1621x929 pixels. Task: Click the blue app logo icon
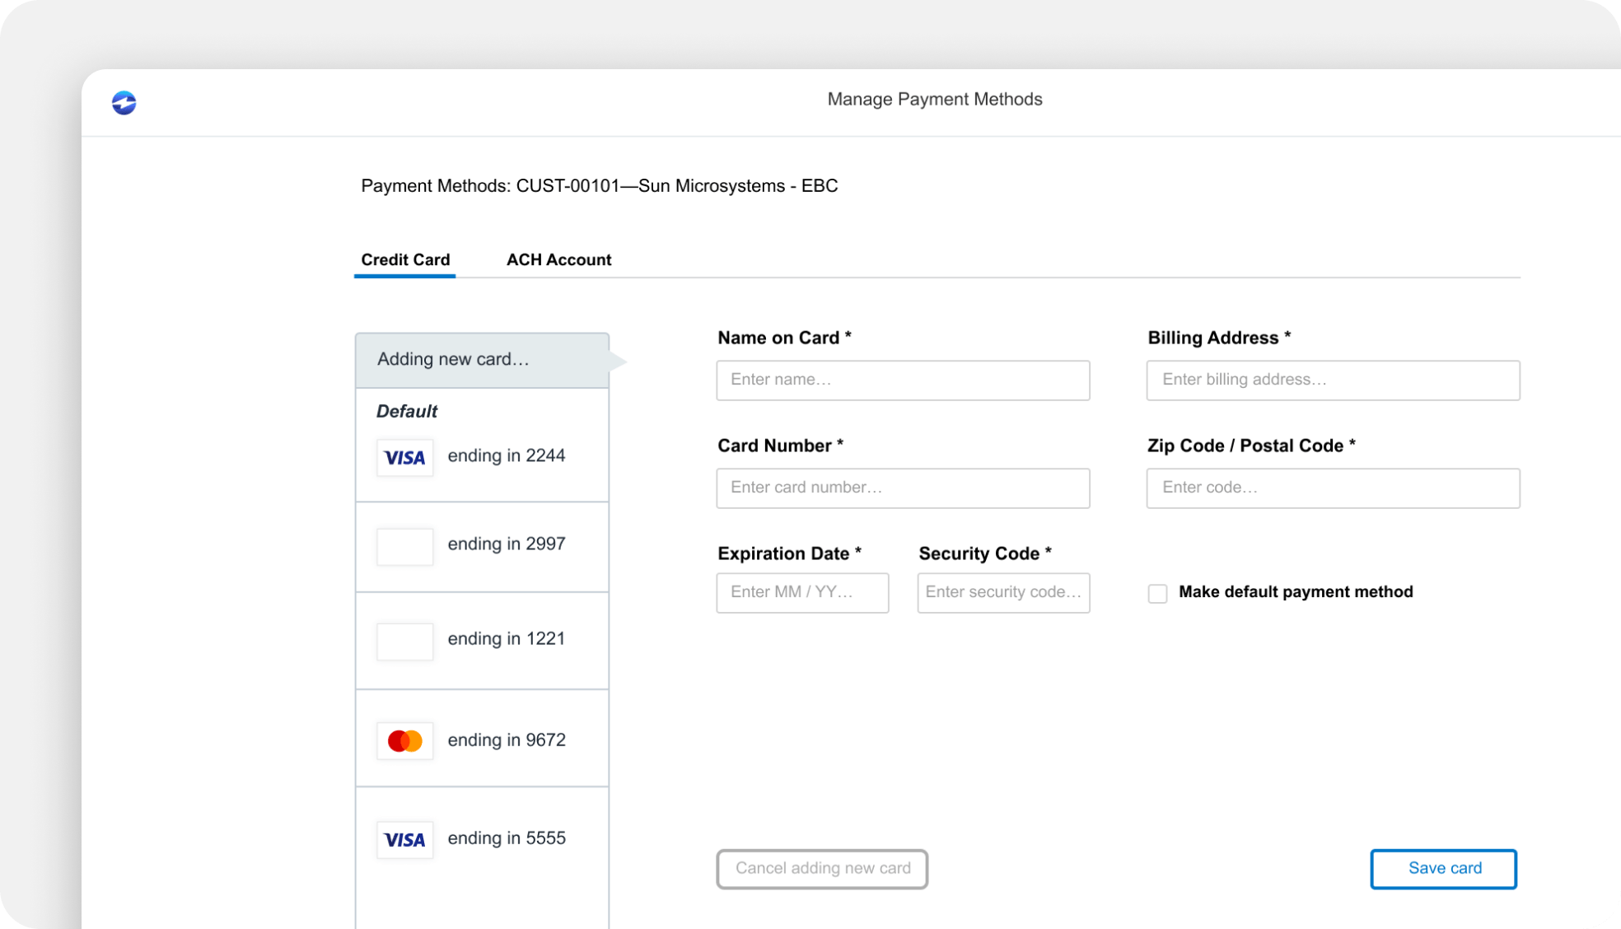click(x=124, y=102)
